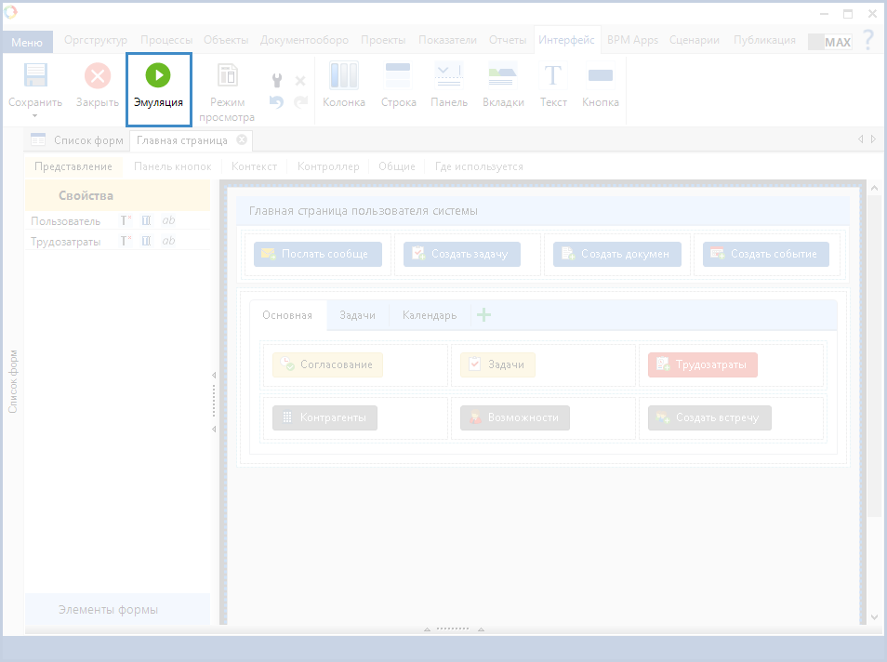The image size is (887, 662).
Task: Insert a Колонка element from toolbar
Action: tap(344, 76)
